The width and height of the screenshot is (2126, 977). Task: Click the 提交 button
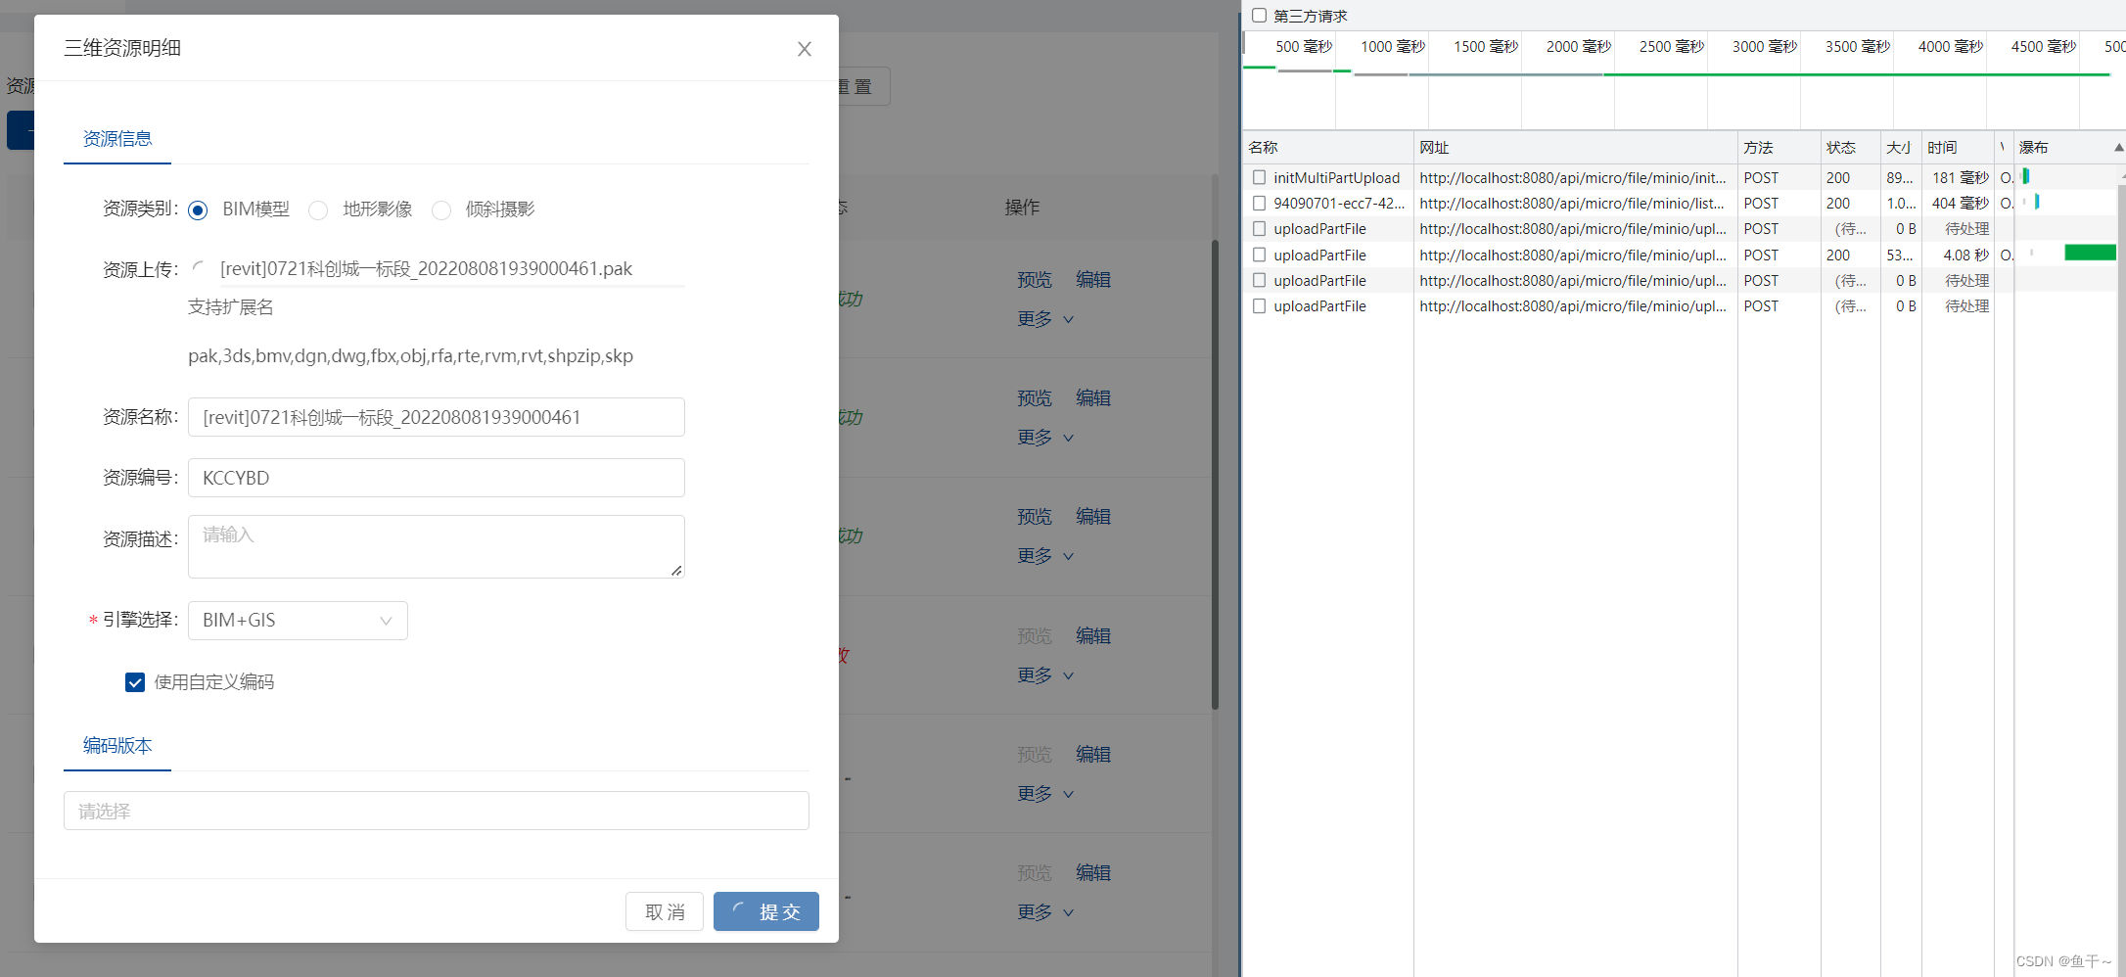[766, 911]
